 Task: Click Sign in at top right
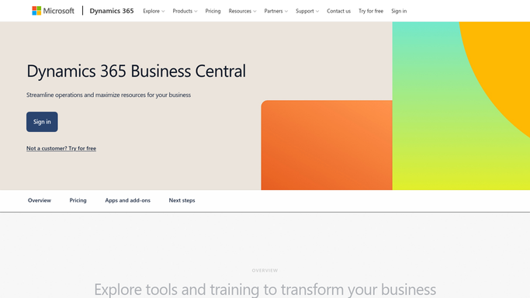coord(399,11)
